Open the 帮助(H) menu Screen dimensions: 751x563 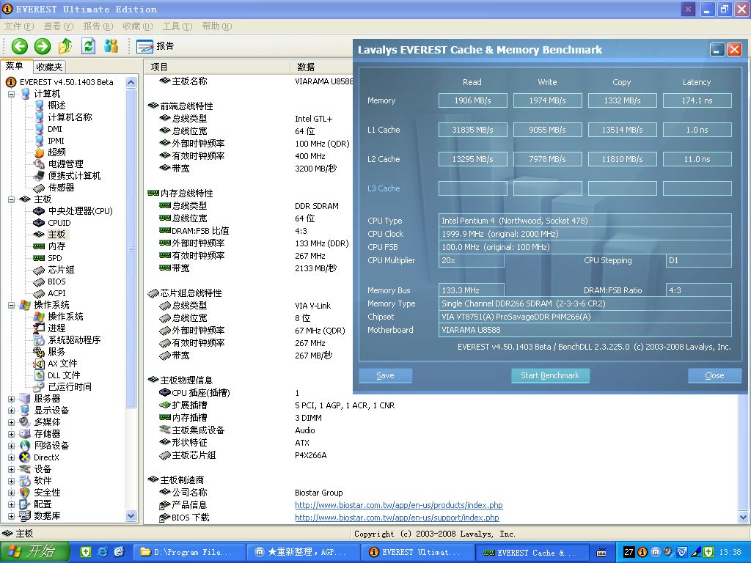point(217,26)
